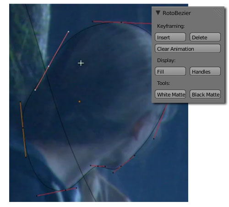Collapse the RotoBezier panel triangle
This screenshot has width=229, height=207.
[x=158, y=13]
